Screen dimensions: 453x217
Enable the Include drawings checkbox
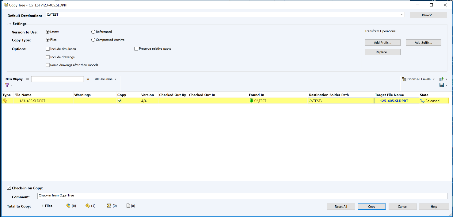[x=48, y=57]
